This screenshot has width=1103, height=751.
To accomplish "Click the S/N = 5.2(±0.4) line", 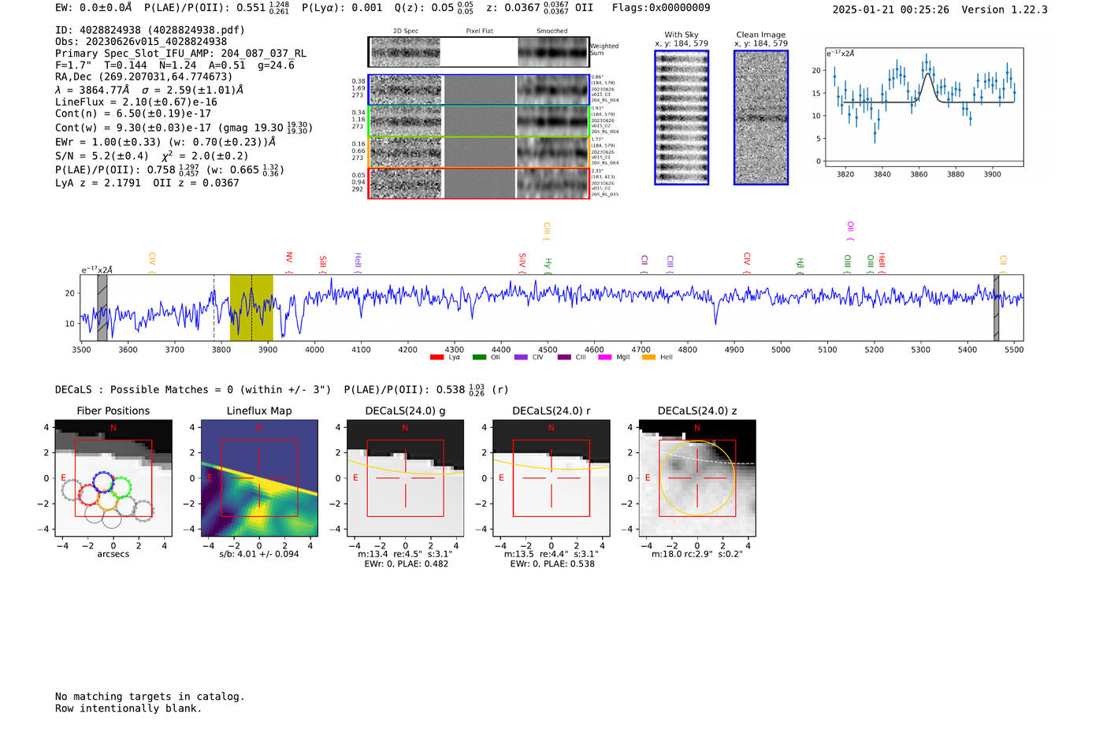I will point(102,156).
